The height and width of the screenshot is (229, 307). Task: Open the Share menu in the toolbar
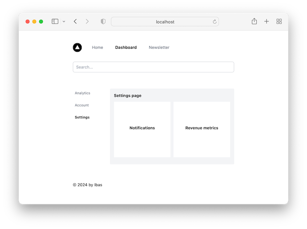click(x=254, y=21)
